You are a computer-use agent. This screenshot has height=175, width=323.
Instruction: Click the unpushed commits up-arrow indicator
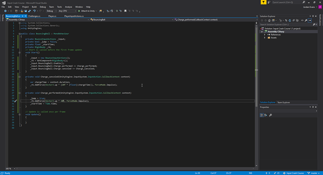(268, 173)
